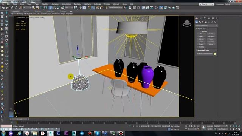Toggle the 3D Snaps button
The width and height of the screenshot is (242, 136).
(89, 8)
